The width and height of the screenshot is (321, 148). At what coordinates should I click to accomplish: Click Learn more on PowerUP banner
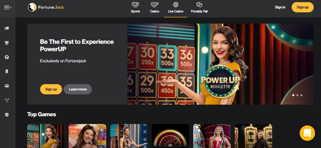click(78, 89)
